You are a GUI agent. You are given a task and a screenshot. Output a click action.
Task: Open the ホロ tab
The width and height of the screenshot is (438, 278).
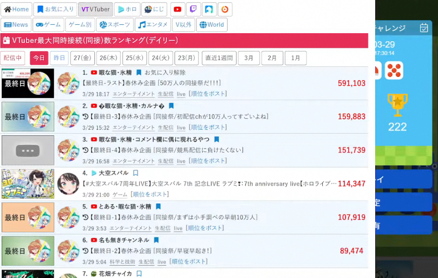(x=127, y=9)
